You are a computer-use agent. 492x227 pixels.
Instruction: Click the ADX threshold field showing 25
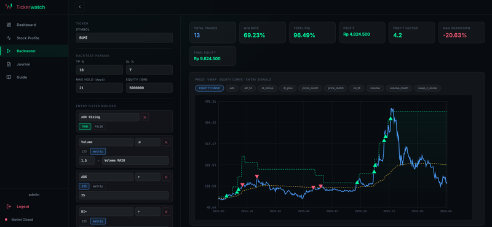124,195
